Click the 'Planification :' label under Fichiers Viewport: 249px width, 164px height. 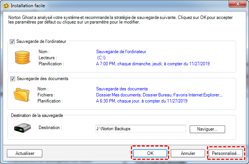[50, 101]
